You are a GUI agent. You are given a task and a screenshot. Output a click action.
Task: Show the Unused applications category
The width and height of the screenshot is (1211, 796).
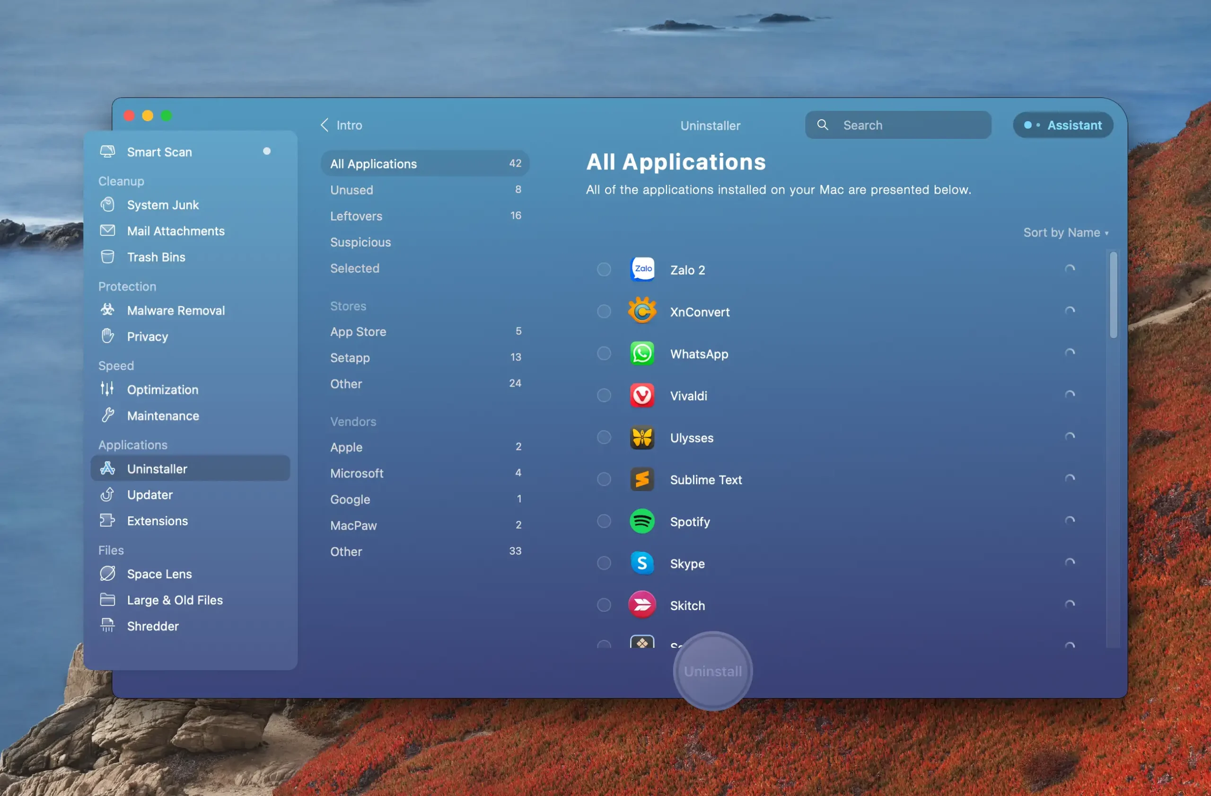[425, 189]
